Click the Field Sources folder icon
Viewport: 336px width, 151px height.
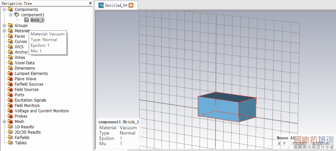click(10, 89)
